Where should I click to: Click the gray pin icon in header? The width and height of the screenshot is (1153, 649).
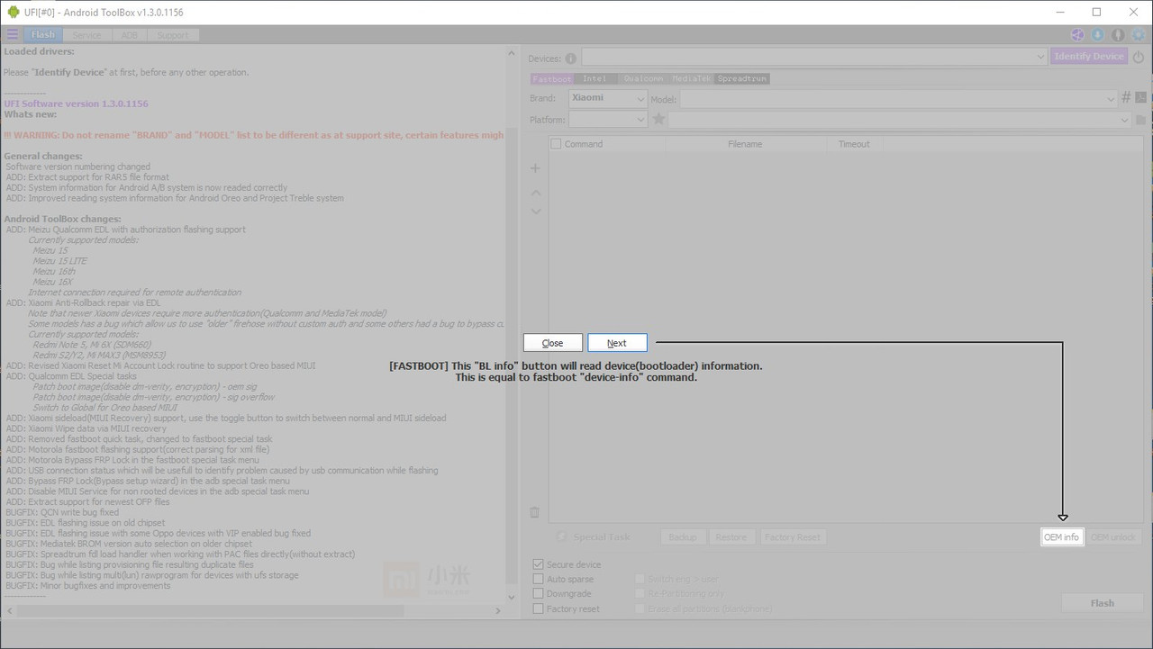1118,35
